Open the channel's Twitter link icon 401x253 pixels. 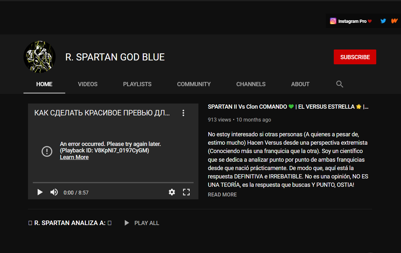tap(383, 21)
